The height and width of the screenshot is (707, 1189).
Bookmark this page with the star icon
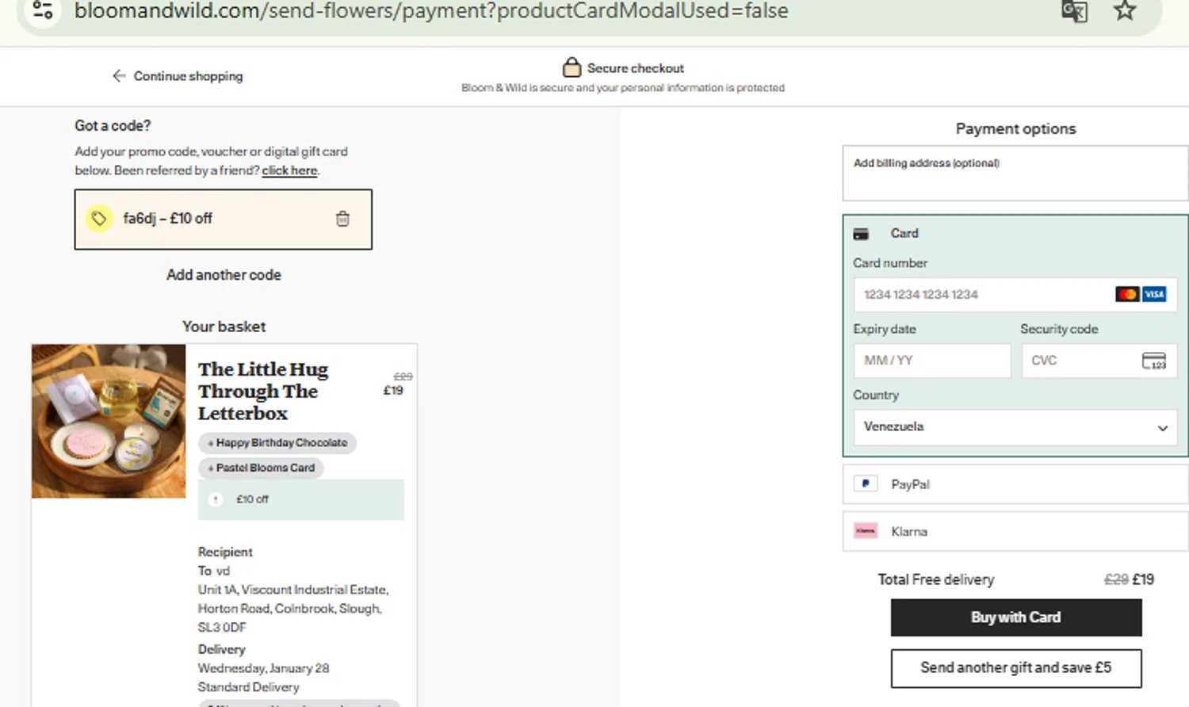[x=1125, y=11]
